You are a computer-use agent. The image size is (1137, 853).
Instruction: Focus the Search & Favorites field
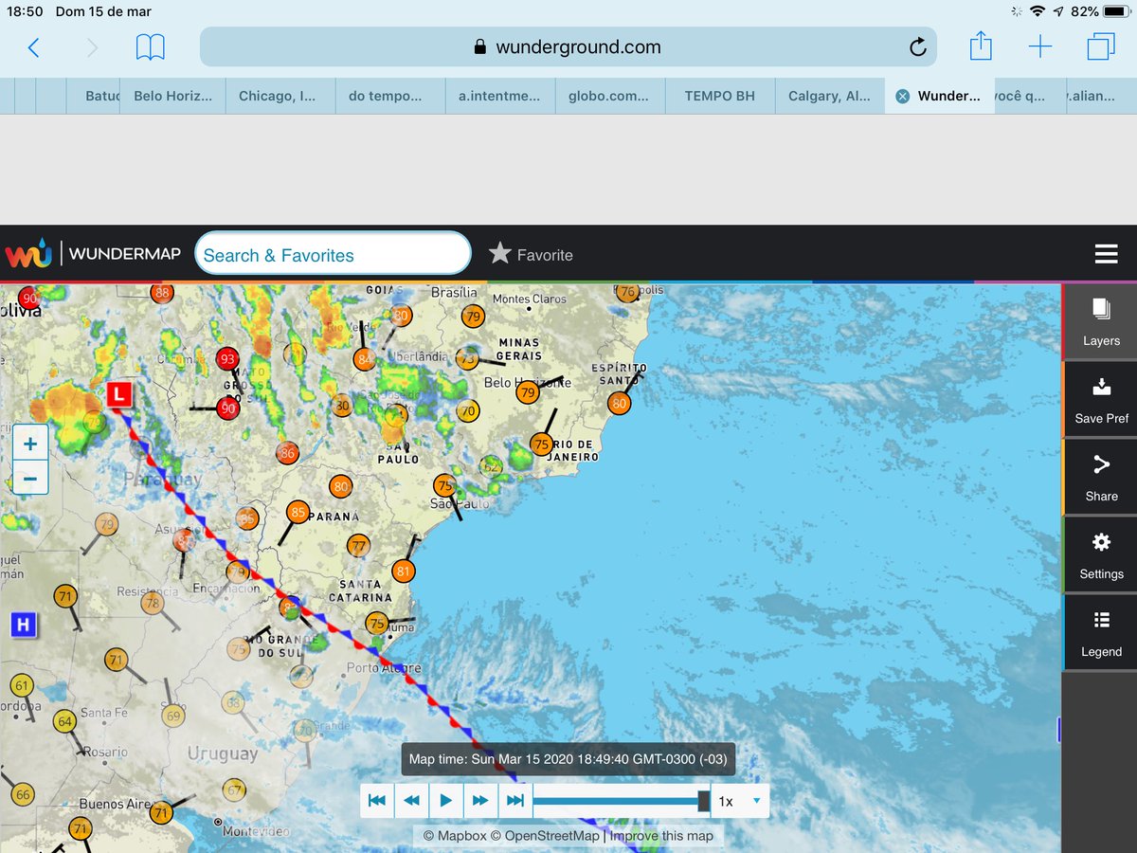333,254
